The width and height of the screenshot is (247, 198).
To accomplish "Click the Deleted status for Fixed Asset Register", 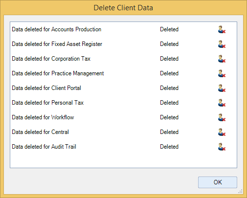I will tap(169, 44).
